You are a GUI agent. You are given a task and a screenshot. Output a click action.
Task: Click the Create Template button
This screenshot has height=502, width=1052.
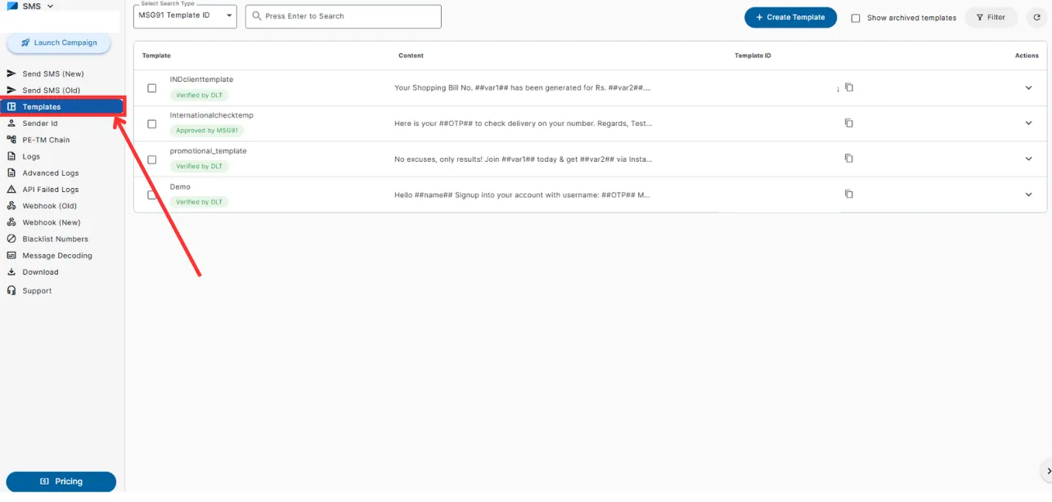790,16
